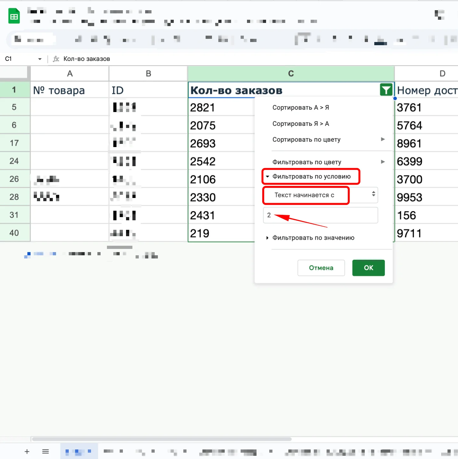Open the all sheets list icon
458x459 pixels.
46,451
